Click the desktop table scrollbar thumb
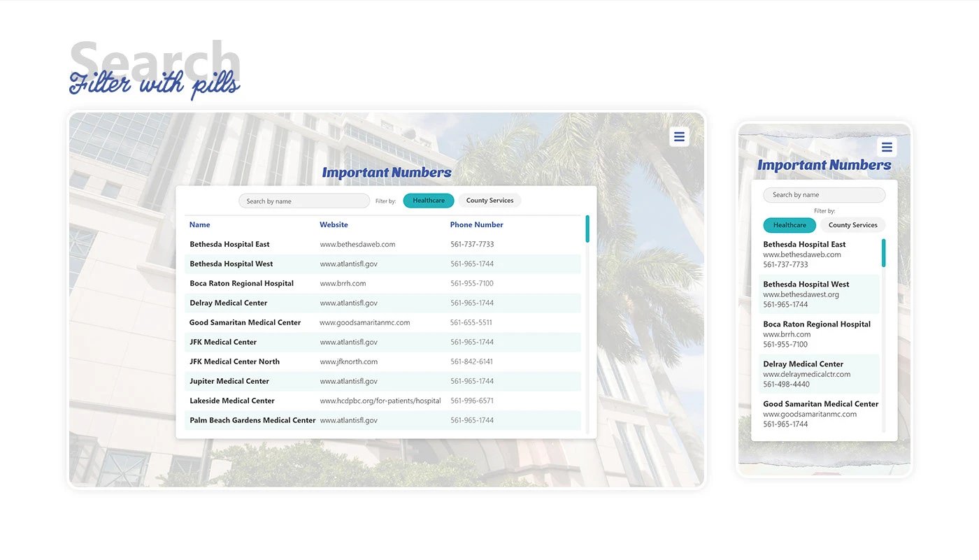Viewport: 979px width, 560px height. click(587, 229)
